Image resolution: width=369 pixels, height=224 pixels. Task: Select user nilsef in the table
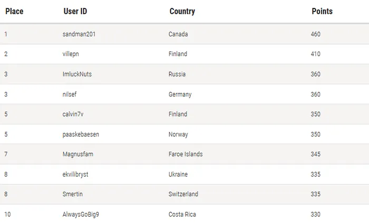pos(70,94)
